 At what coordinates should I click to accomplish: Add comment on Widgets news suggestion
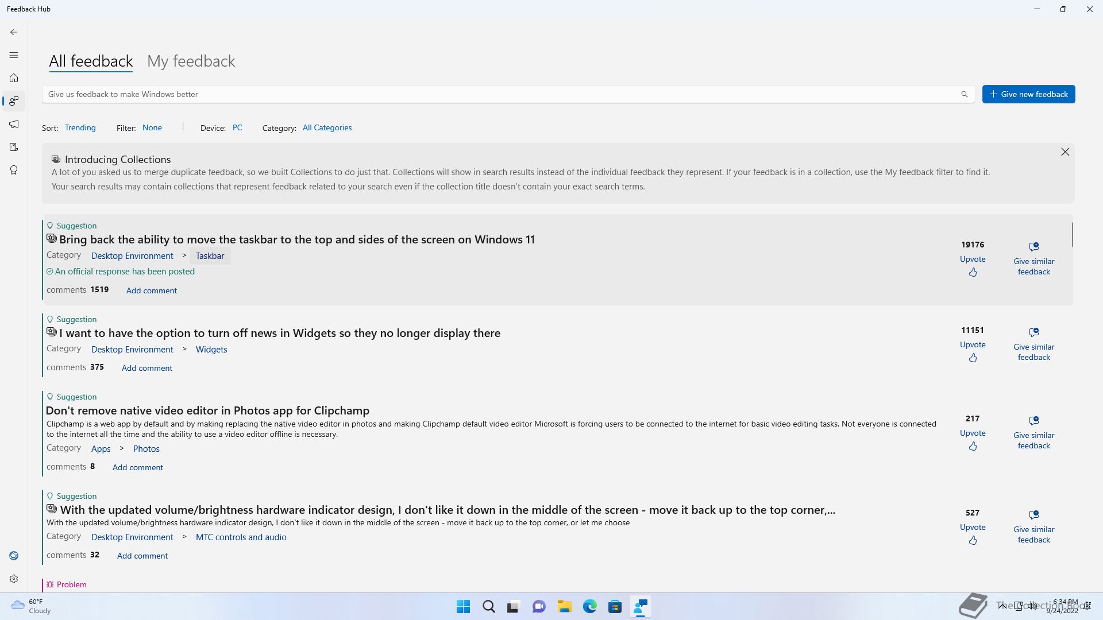(x=147, y=368)
